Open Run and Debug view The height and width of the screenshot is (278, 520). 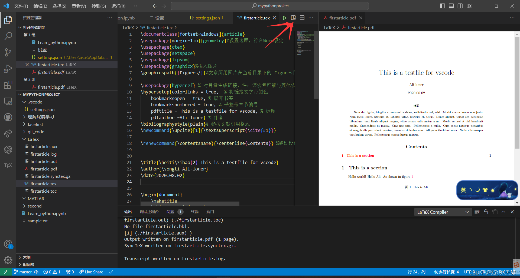coord(8,69)
